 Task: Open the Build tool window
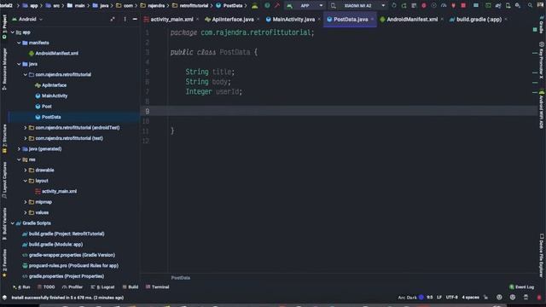pyautogui.click(x=131, y=287)
